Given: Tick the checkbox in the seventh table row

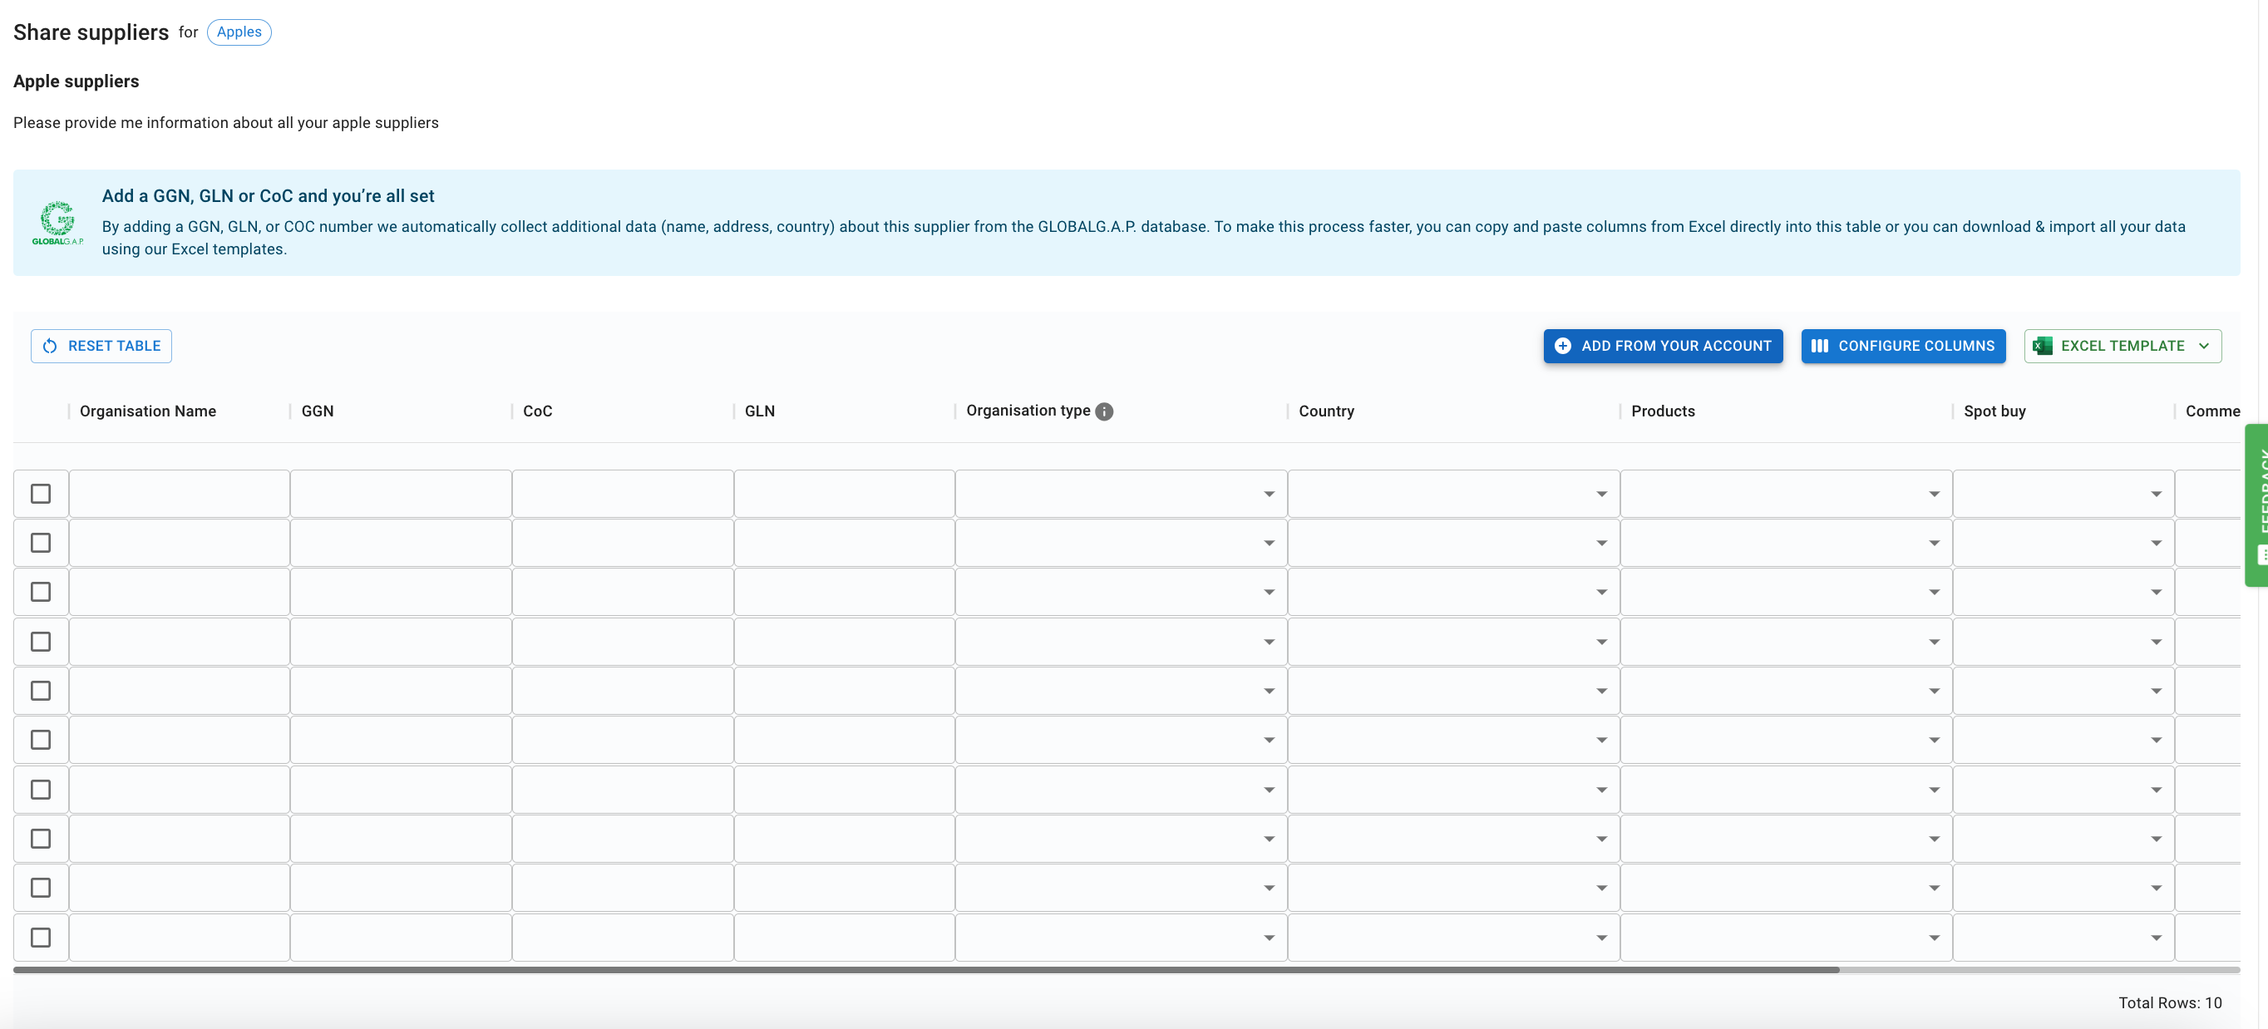Looking at the screenshot, I should tap(41, 790).
